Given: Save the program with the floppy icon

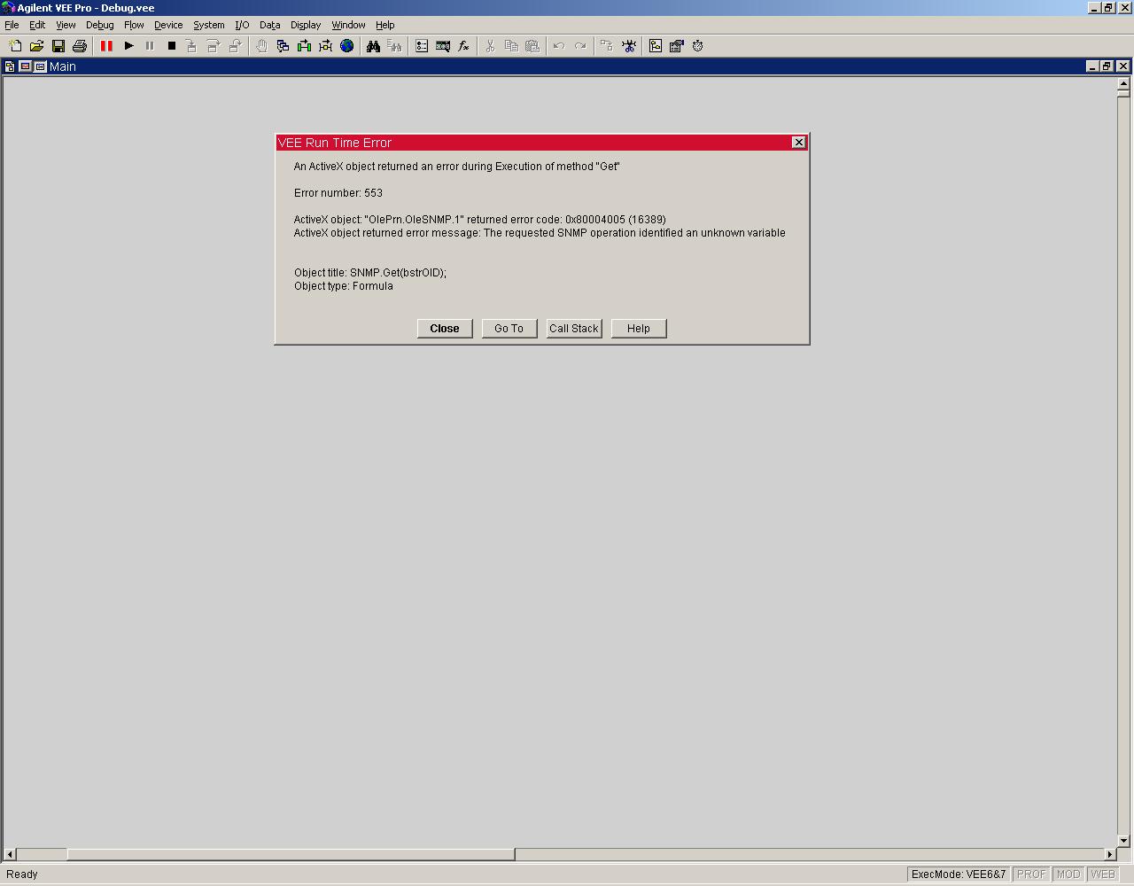Looking at the screenshot, I should [58, 46].
